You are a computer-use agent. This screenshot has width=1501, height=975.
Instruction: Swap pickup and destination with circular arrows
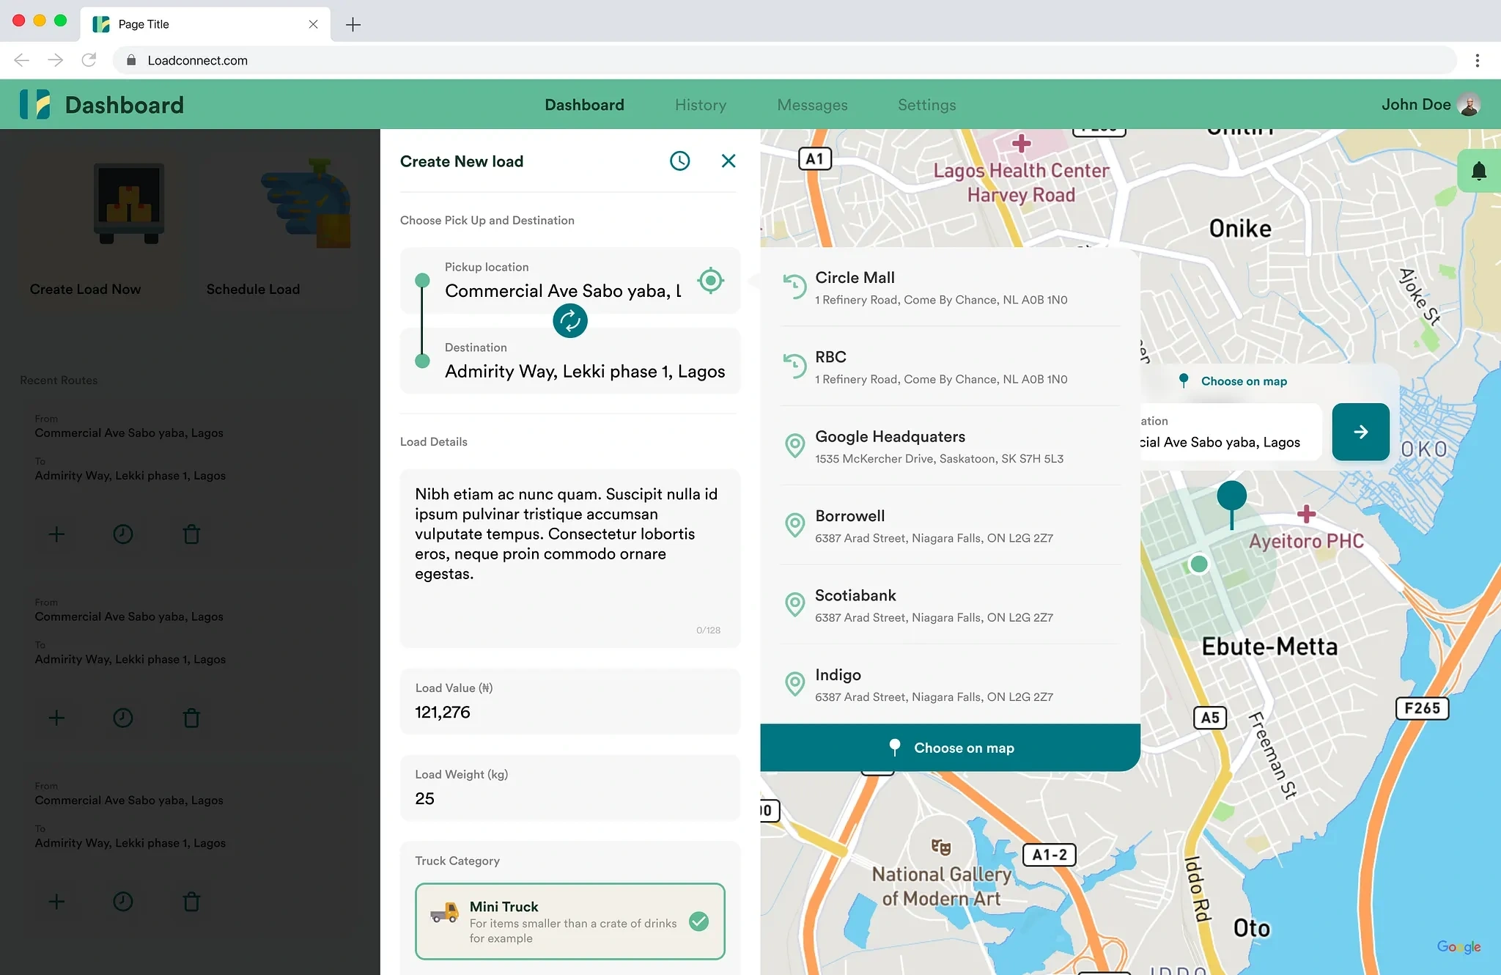569,321
